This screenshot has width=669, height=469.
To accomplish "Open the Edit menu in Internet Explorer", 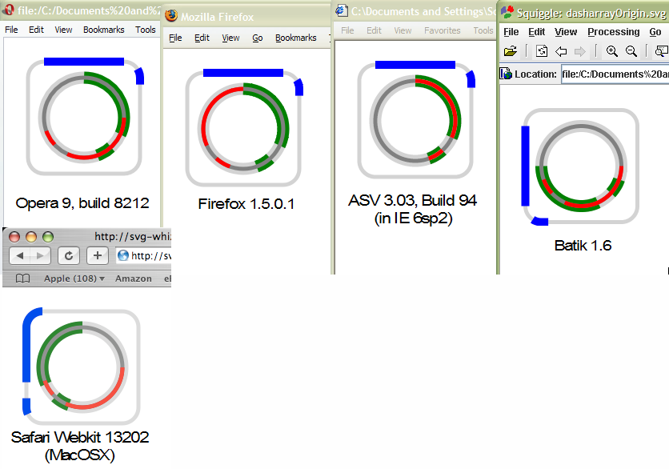I will [374, 30].
